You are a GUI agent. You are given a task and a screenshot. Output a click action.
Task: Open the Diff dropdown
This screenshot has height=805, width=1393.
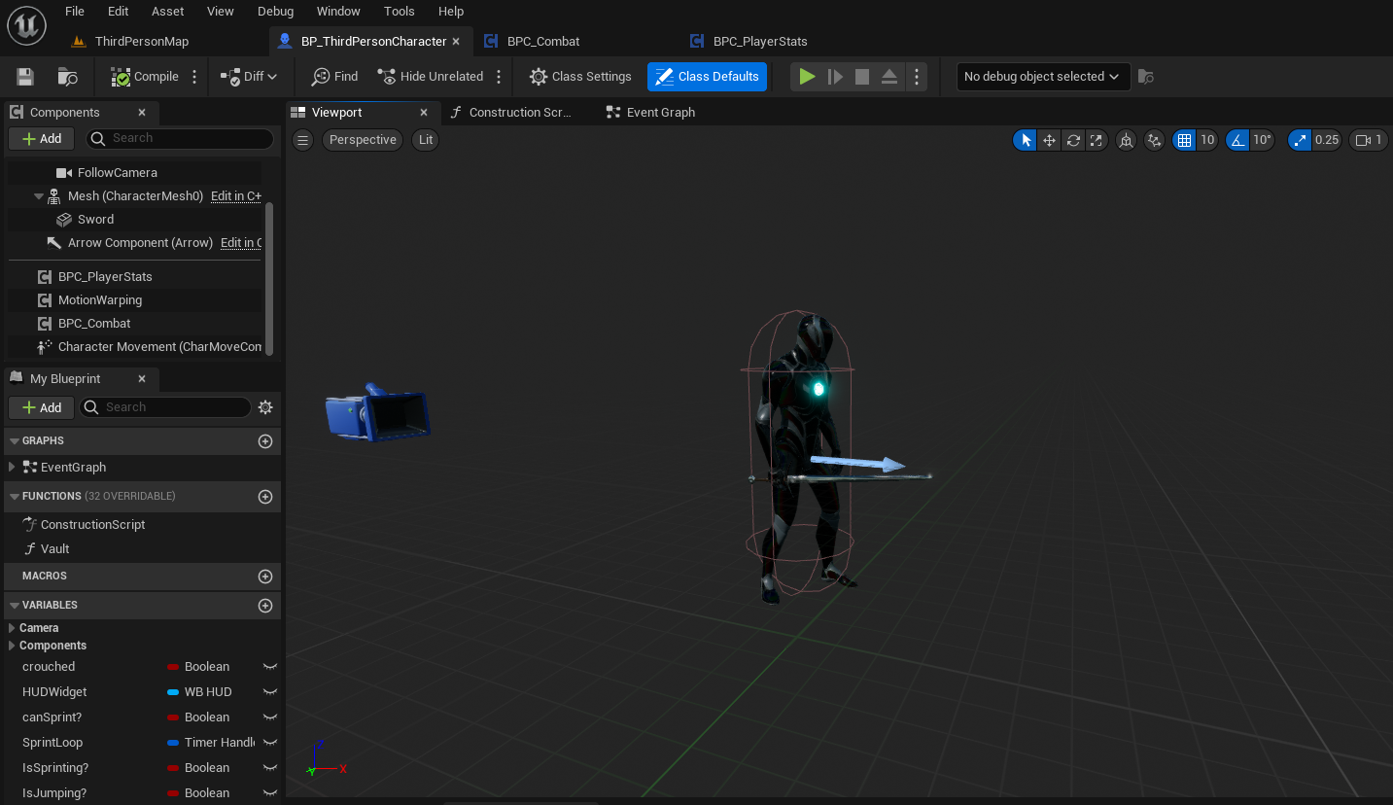pos(249,77)
